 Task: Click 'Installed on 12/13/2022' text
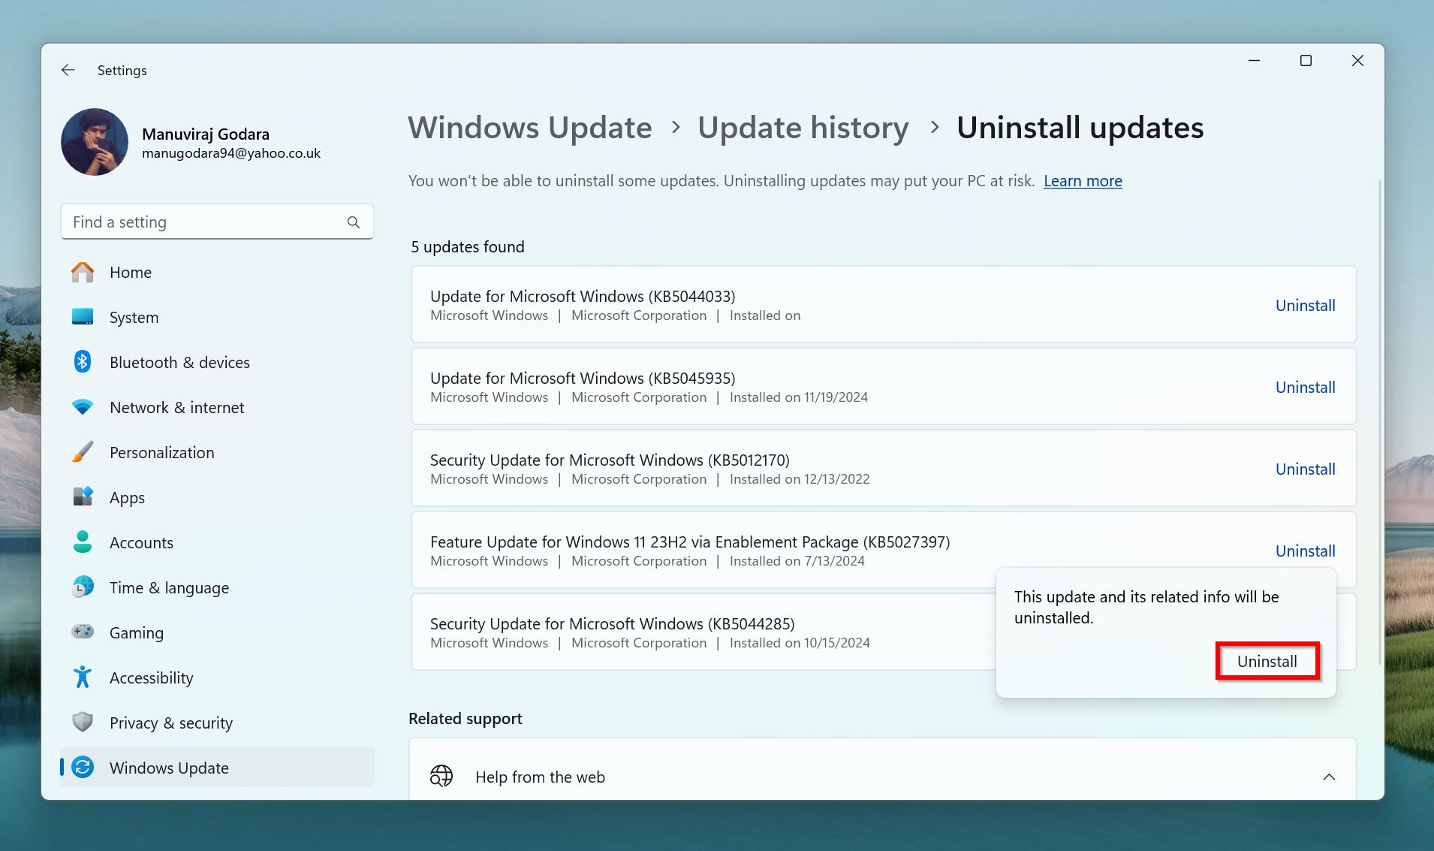click(800, 479)
